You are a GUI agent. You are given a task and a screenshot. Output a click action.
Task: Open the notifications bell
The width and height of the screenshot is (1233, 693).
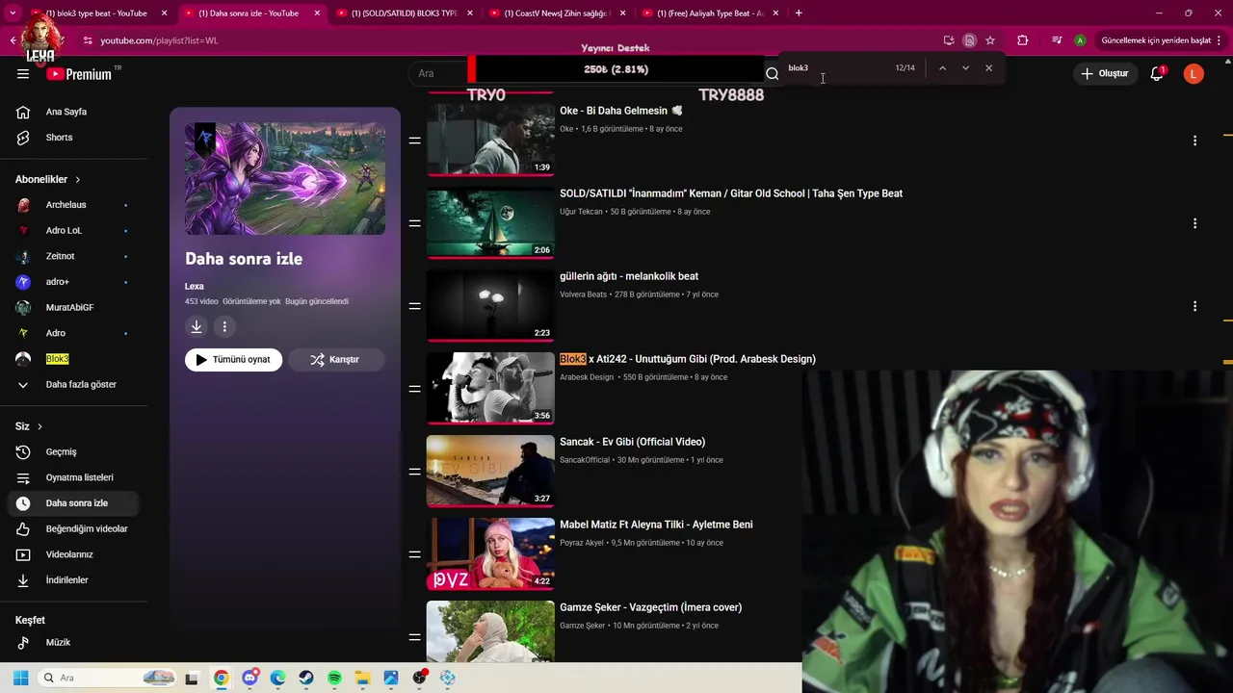point(1157,74)
